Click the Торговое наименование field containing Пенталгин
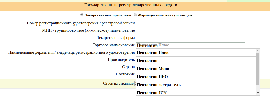This screenshot has width=270, height=108. 190,45
